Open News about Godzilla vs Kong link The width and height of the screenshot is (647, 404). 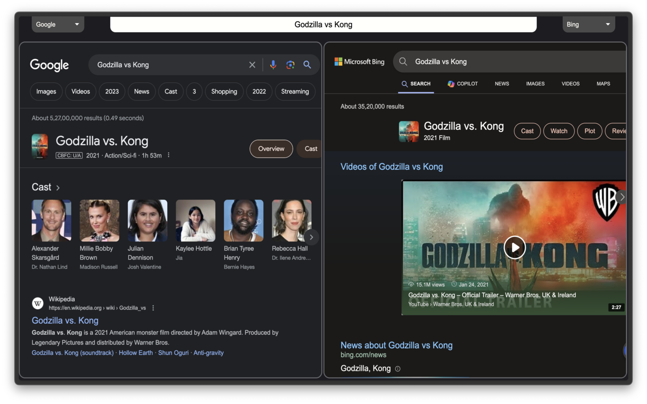tap(397, 345)
